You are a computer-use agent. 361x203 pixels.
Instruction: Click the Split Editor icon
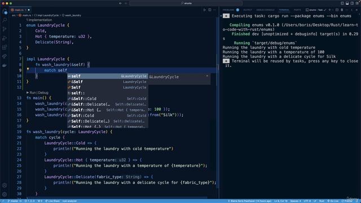pyautogui.click(x=210, y=10)
